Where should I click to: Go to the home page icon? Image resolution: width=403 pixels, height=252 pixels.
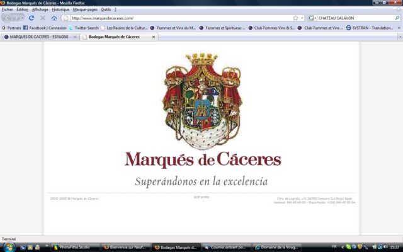pos(54,18)
